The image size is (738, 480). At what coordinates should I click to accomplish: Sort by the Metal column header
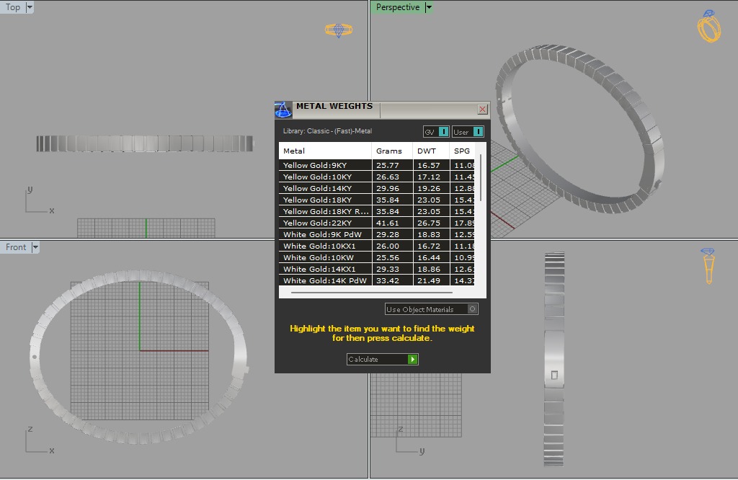pos(325,151)
